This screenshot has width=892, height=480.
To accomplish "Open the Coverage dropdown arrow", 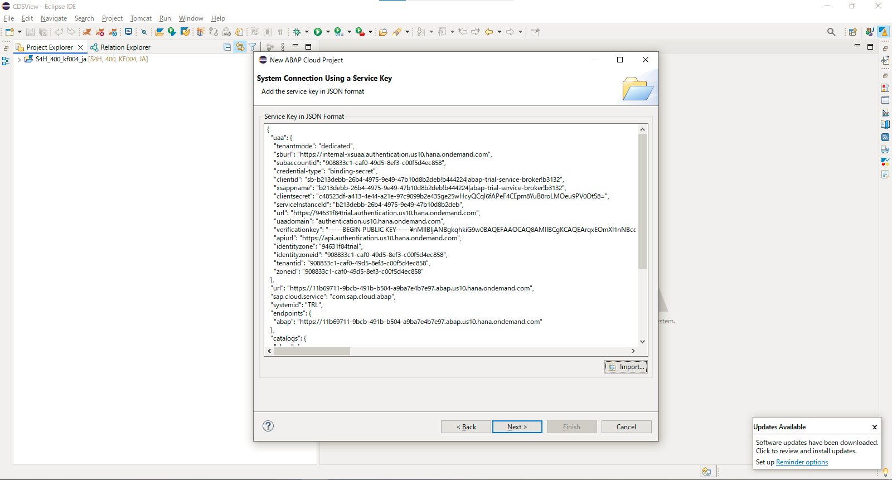I will pyautogui.click(x=349, y=32).
